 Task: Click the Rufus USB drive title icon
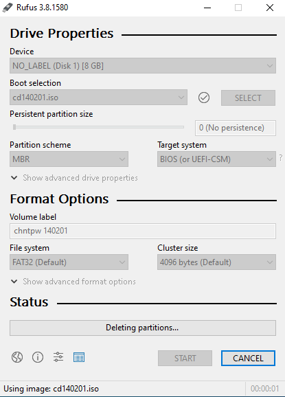pyautogui.click(x=8, y=8)
